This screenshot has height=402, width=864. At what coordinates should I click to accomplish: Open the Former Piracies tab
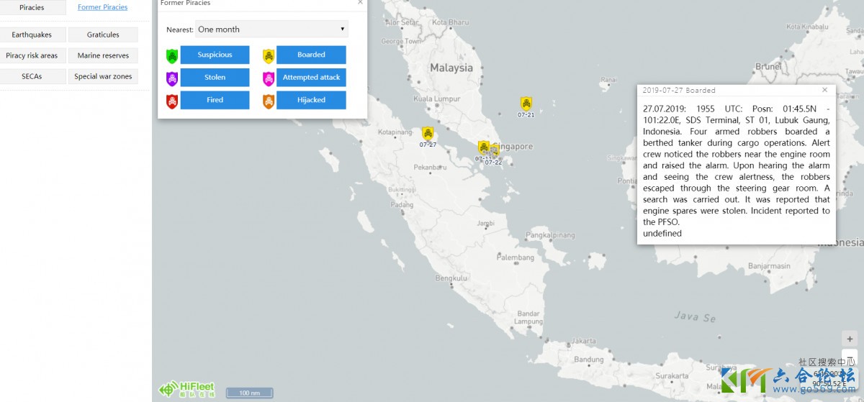click(102, 8)
